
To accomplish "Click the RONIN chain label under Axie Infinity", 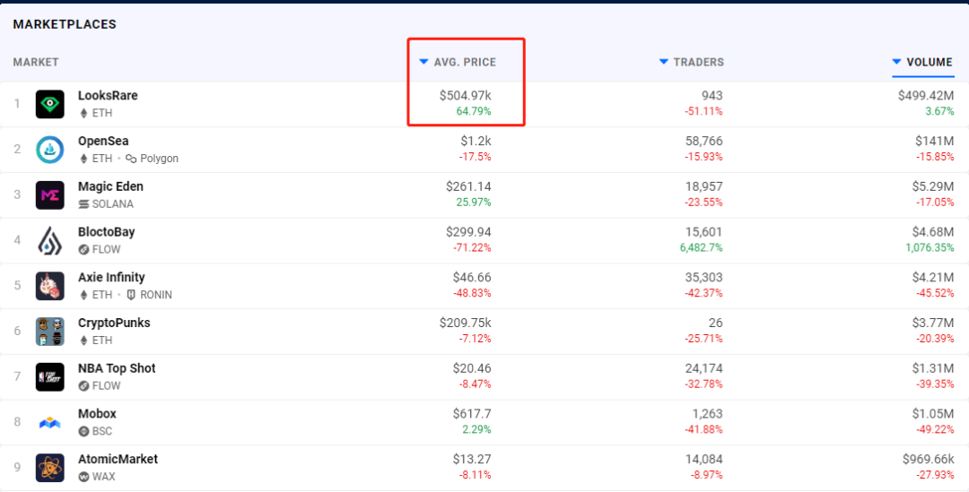I will (155, 295).
